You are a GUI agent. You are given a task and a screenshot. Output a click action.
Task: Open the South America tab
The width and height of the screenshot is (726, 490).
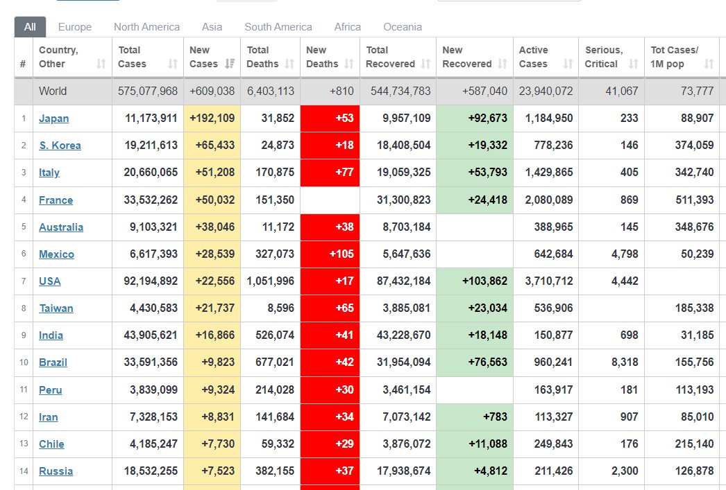pyautogui.click(x=278, y=27)
